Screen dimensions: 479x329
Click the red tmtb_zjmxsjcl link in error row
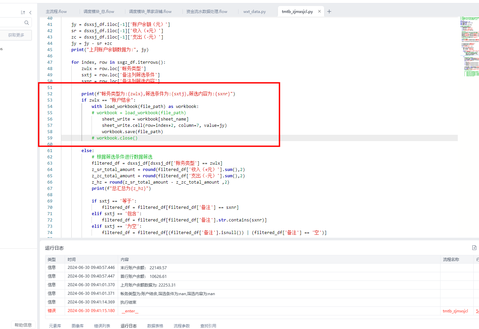click(455, 311)
